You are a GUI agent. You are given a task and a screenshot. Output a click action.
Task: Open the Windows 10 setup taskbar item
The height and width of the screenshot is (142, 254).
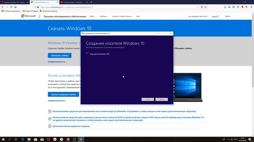click(81, 139)
